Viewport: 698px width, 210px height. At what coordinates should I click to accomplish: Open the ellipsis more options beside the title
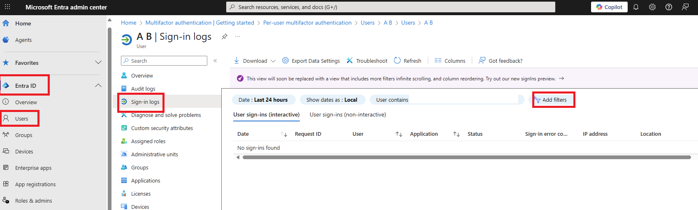click(238, 37)
